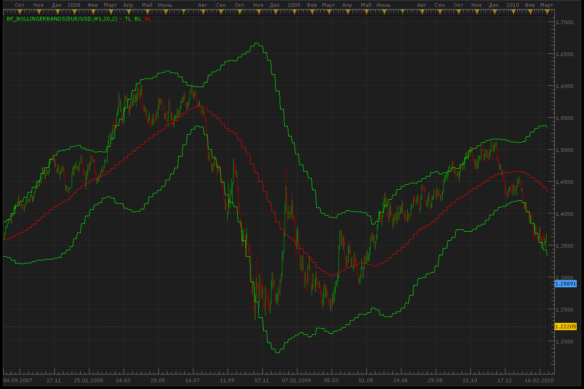
Task: Click the 27.11 date label
Action: click(54, 380)
